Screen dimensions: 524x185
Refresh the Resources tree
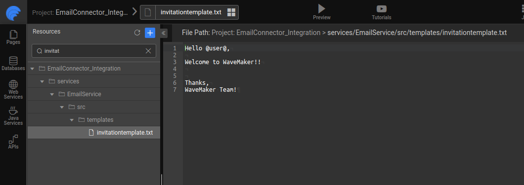click(x=137, y=33)
